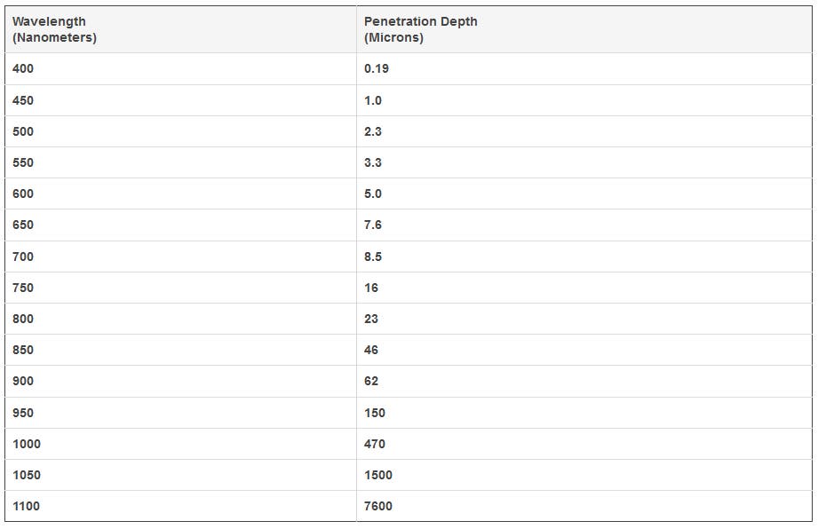The width and height of the screenshot is (818, 529).
Task: Select the 2.3 microns depth cell
Action: pos(373,131)
